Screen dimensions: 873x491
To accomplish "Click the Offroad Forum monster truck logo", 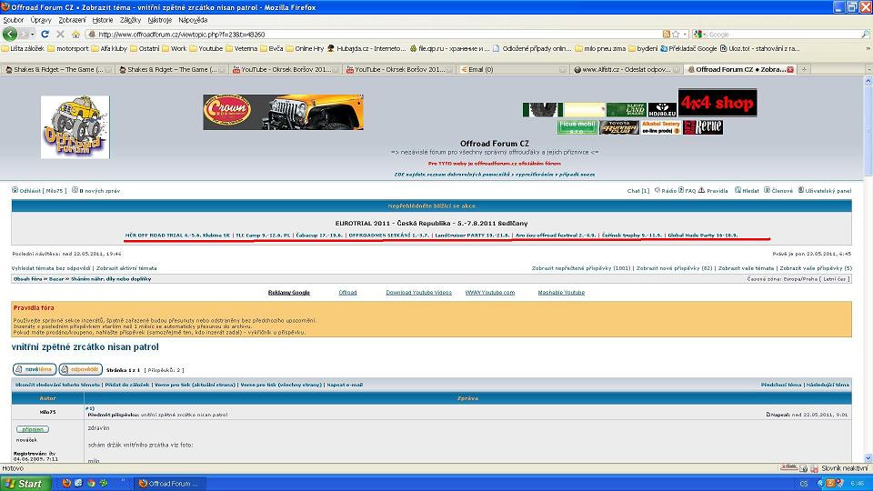I will (x=75, y=127).
